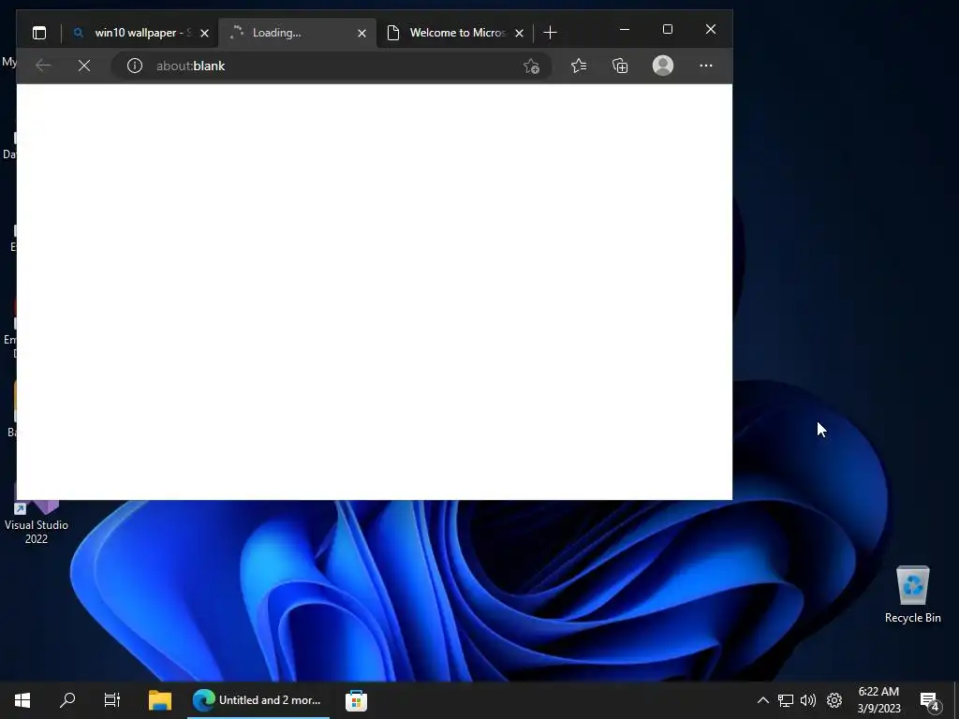959x719 pixels.
Task: Open Task View from the taskbar
Action: pyautogui.click(x=112, y=700)
